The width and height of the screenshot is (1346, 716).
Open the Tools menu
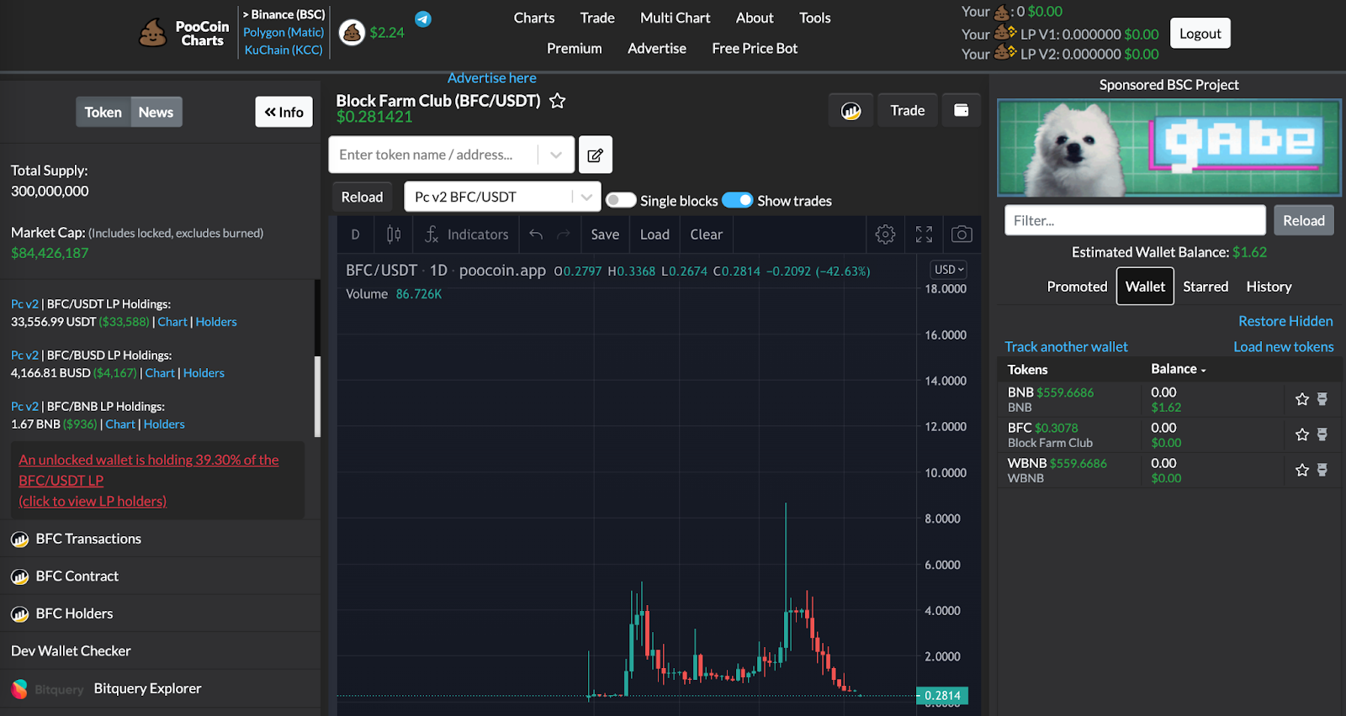pos(815,18)
